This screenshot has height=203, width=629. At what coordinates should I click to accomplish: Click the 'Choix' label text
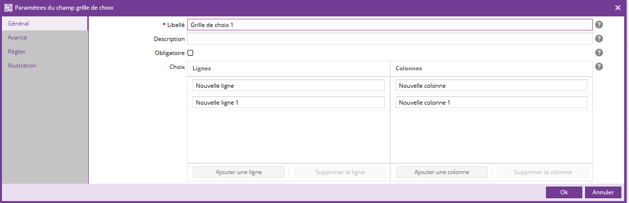[177, 67]
